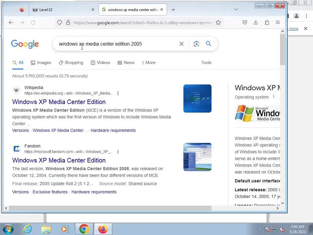Open the Wikipedia Windows XP Media Center Edition link
The width and height of the screenshot is (313, 235).
59,102
